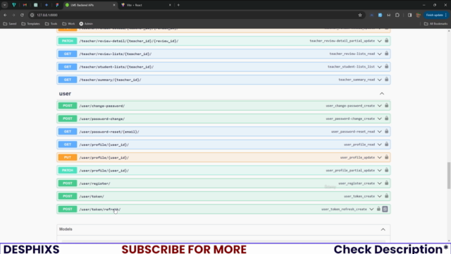Expand user_change-password_create endpoint chevron
The height and width of the screenshot is (254, 451).
point(379,106)
